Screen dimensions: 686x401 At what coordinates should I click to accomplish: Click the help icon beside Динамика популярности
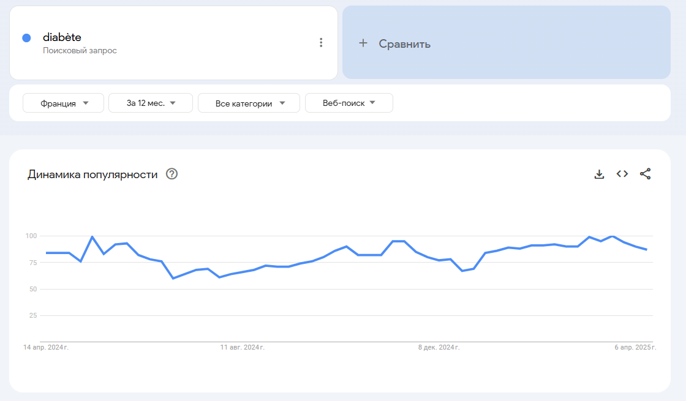click(x=172, y=174)
